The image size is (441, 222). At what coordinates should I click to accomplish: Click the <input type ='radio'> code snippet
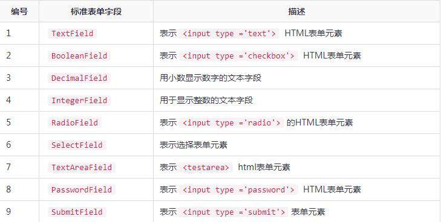[x=231, y=123]
